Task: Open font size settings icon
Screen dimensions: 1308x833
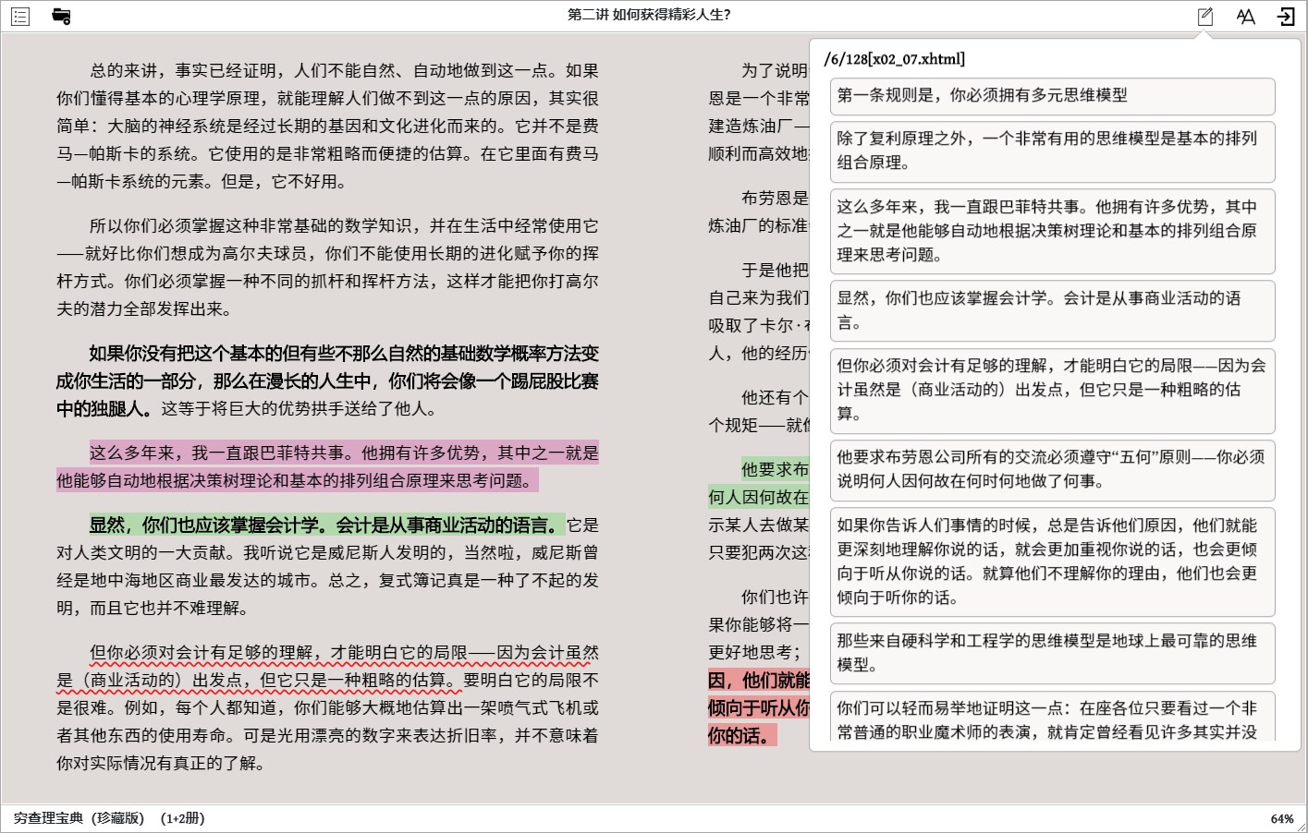Action: click(1246, 16)
